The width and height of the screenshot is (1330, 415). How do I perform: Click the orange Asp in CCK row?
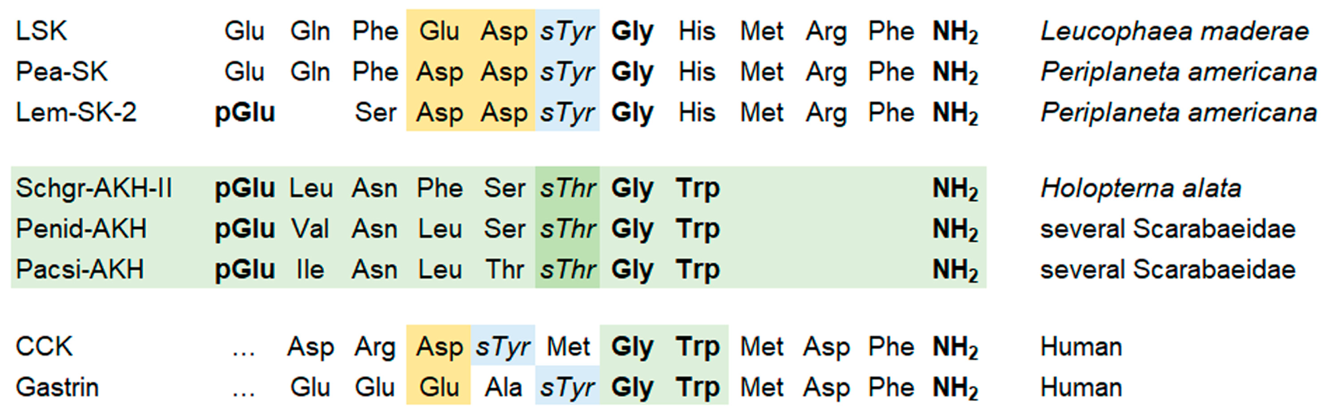pos(439,348)
